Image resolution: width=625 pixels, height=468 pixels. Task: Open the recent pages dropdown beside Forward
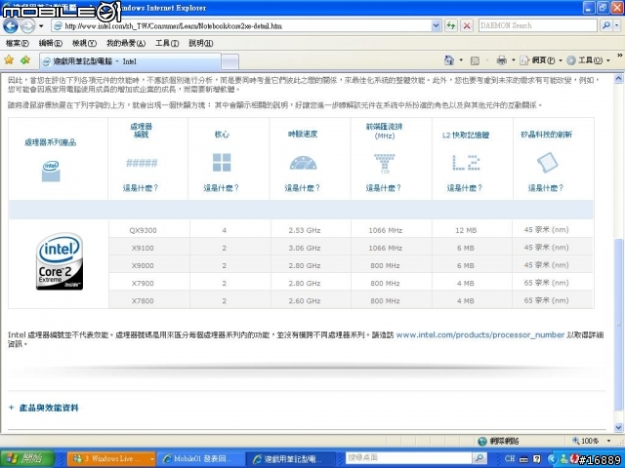[x=41, y=26]
